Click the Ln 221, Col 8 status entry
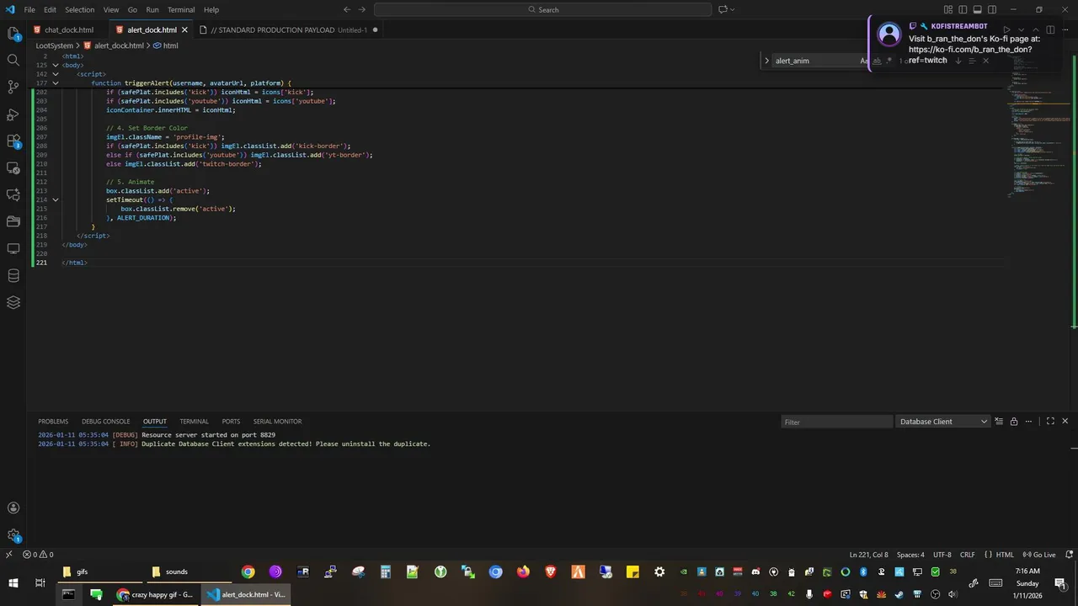 click(x=869, y=555)
